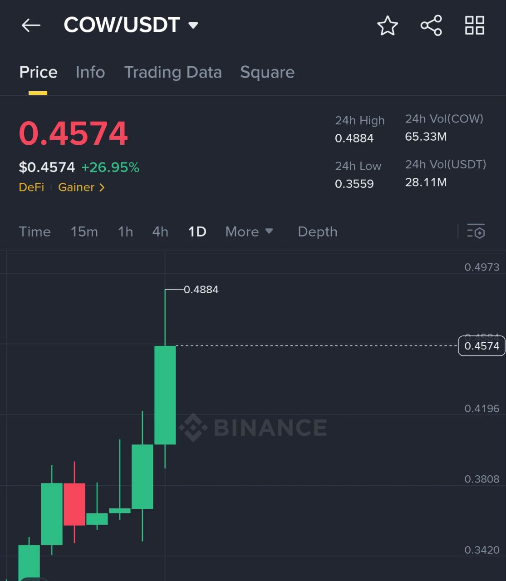Tap the 24h Vol(COW) value 65.33M

click(x=426, y=137)
